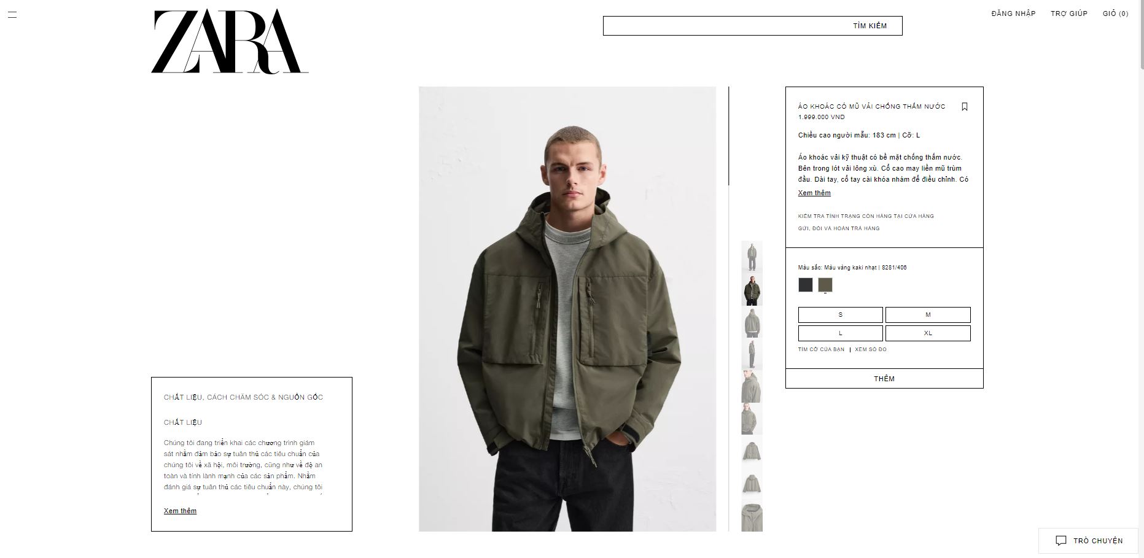Bookmark this jacket with the save icon
The width and height of the screenshot is (1144, 558).
[x=964, y=107]
